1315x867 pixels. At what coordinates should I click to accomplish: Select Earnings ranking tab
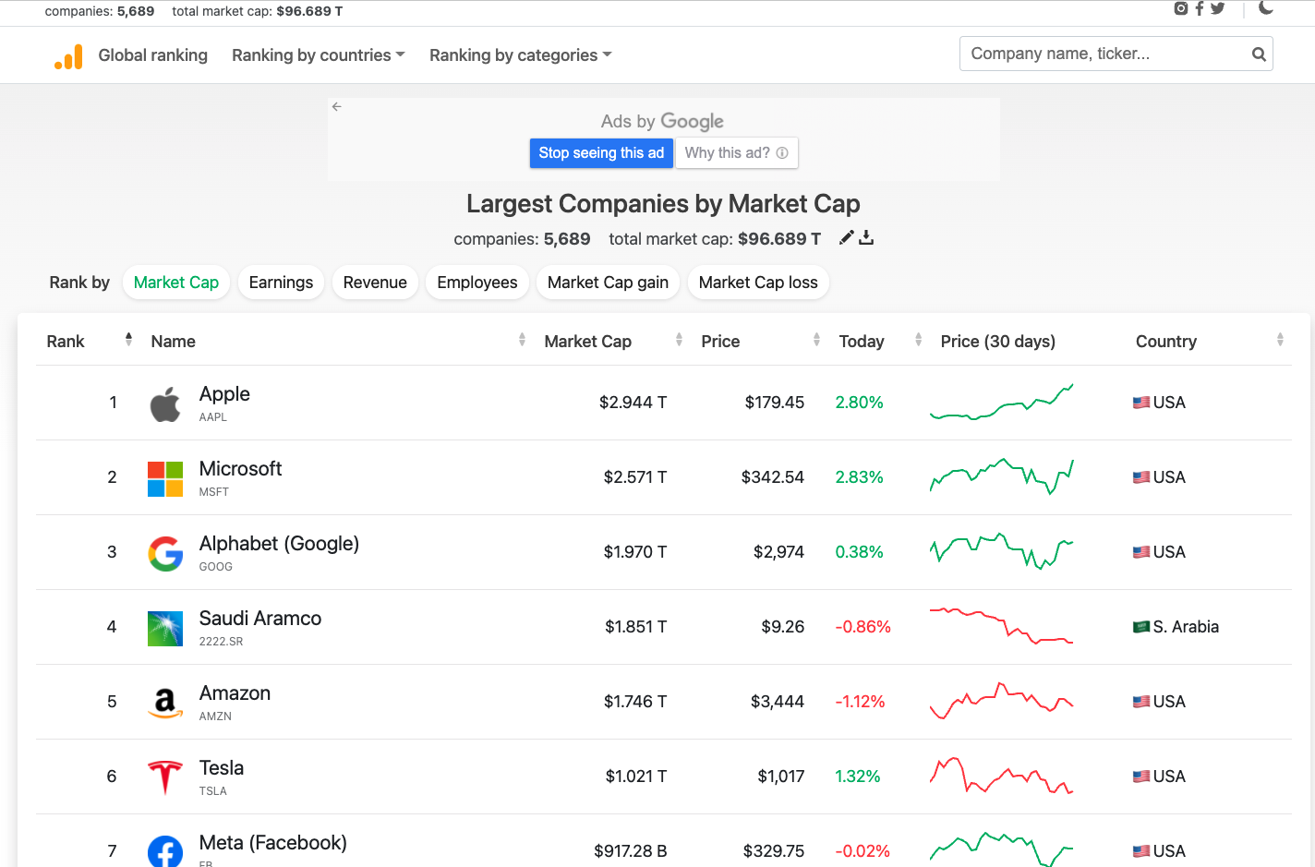pyautogui.click(x=281, y=283)
